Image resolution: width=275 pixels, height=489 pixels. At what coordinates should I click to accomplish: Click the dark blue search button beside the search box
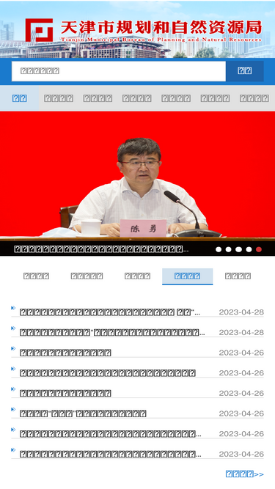[245, 71]
